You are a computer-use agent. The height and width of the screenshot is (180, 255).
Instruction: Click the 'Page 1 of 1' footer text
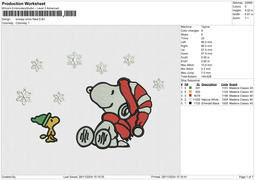(x=246, y=177)
